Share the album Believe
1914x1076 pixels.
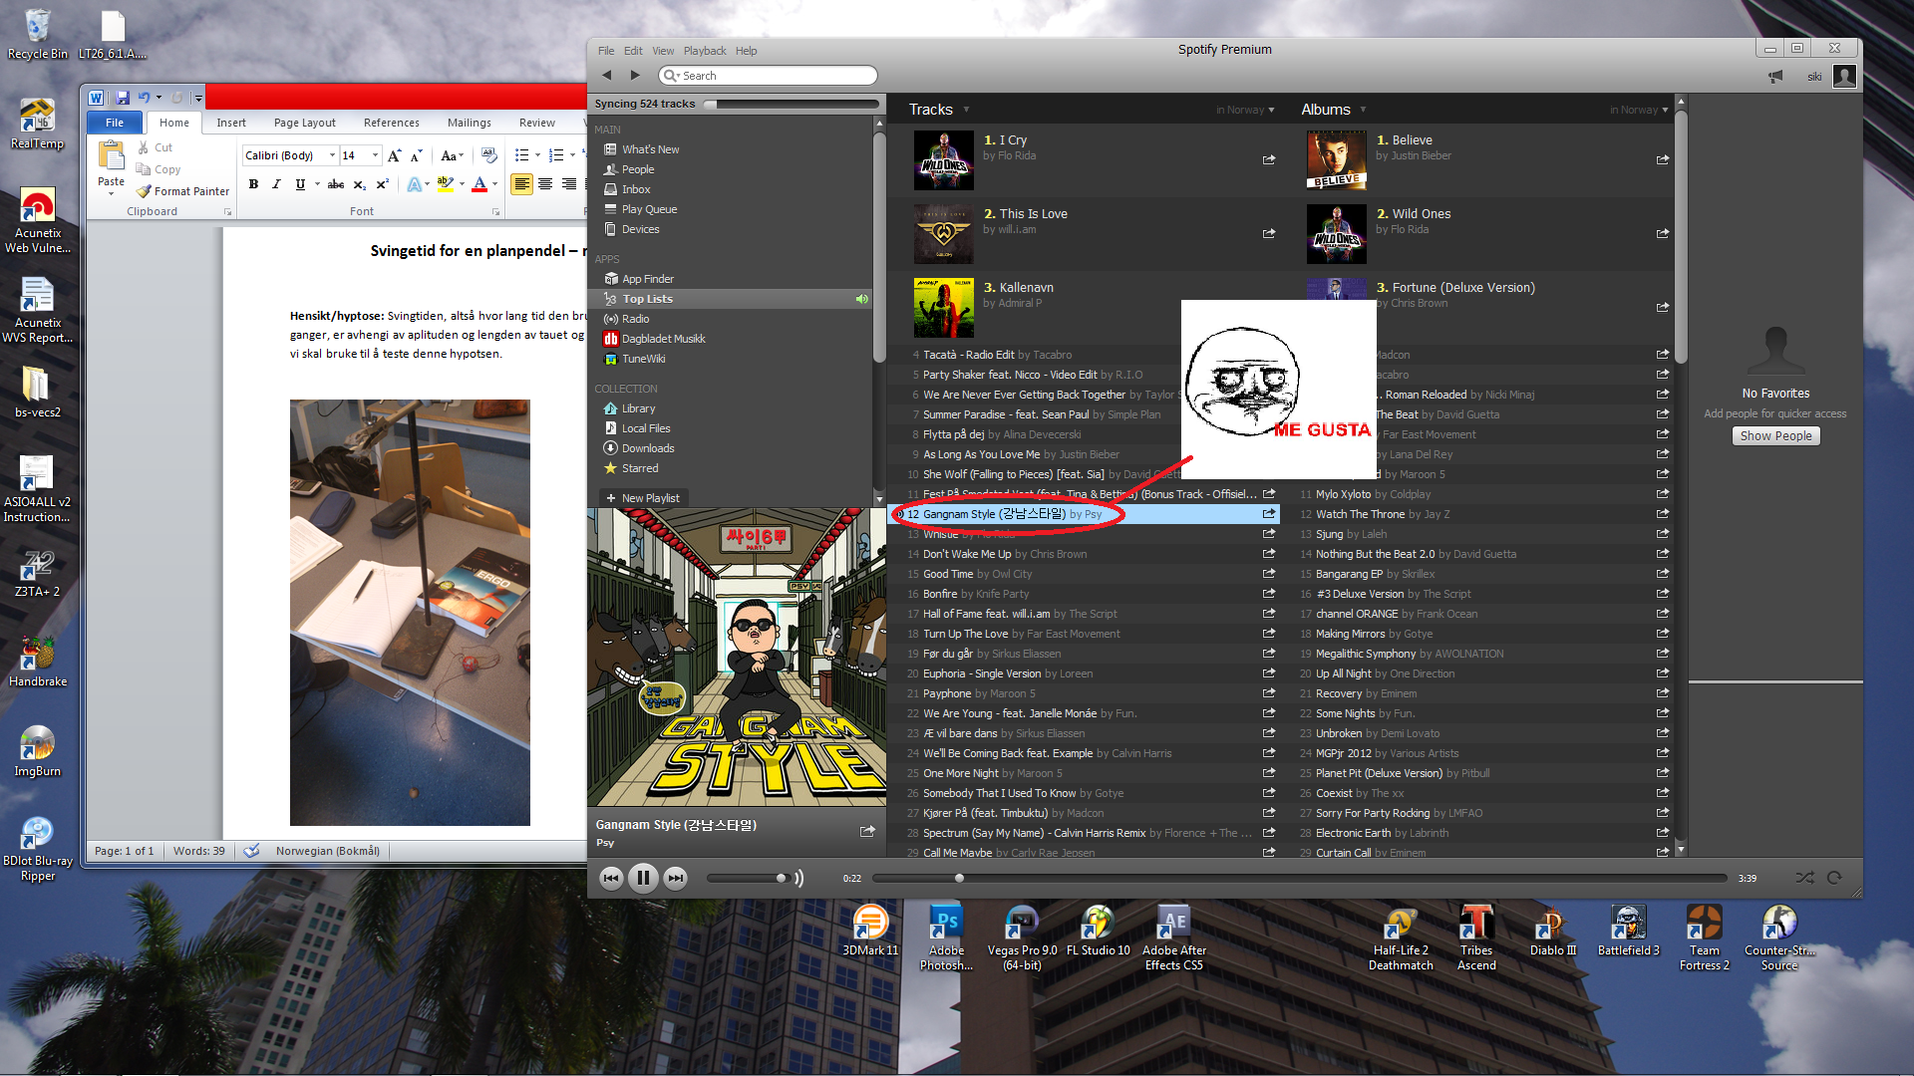(1663, 159)
